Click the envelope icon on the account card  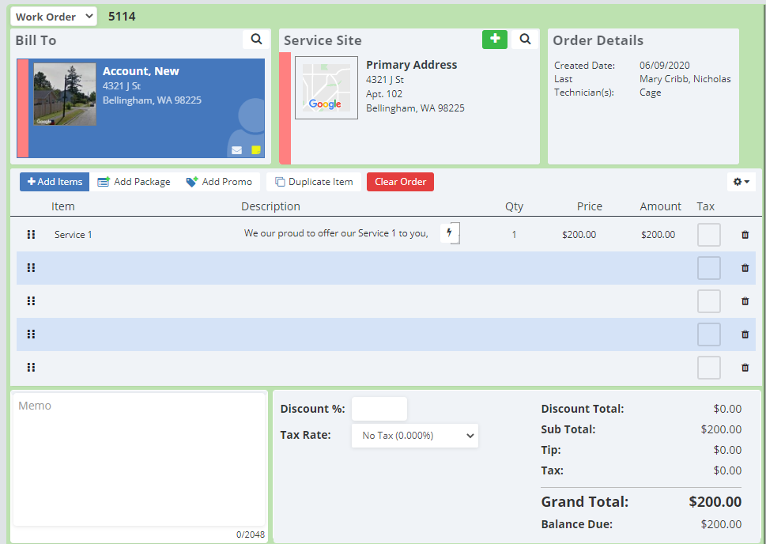[x=236, y=150]
